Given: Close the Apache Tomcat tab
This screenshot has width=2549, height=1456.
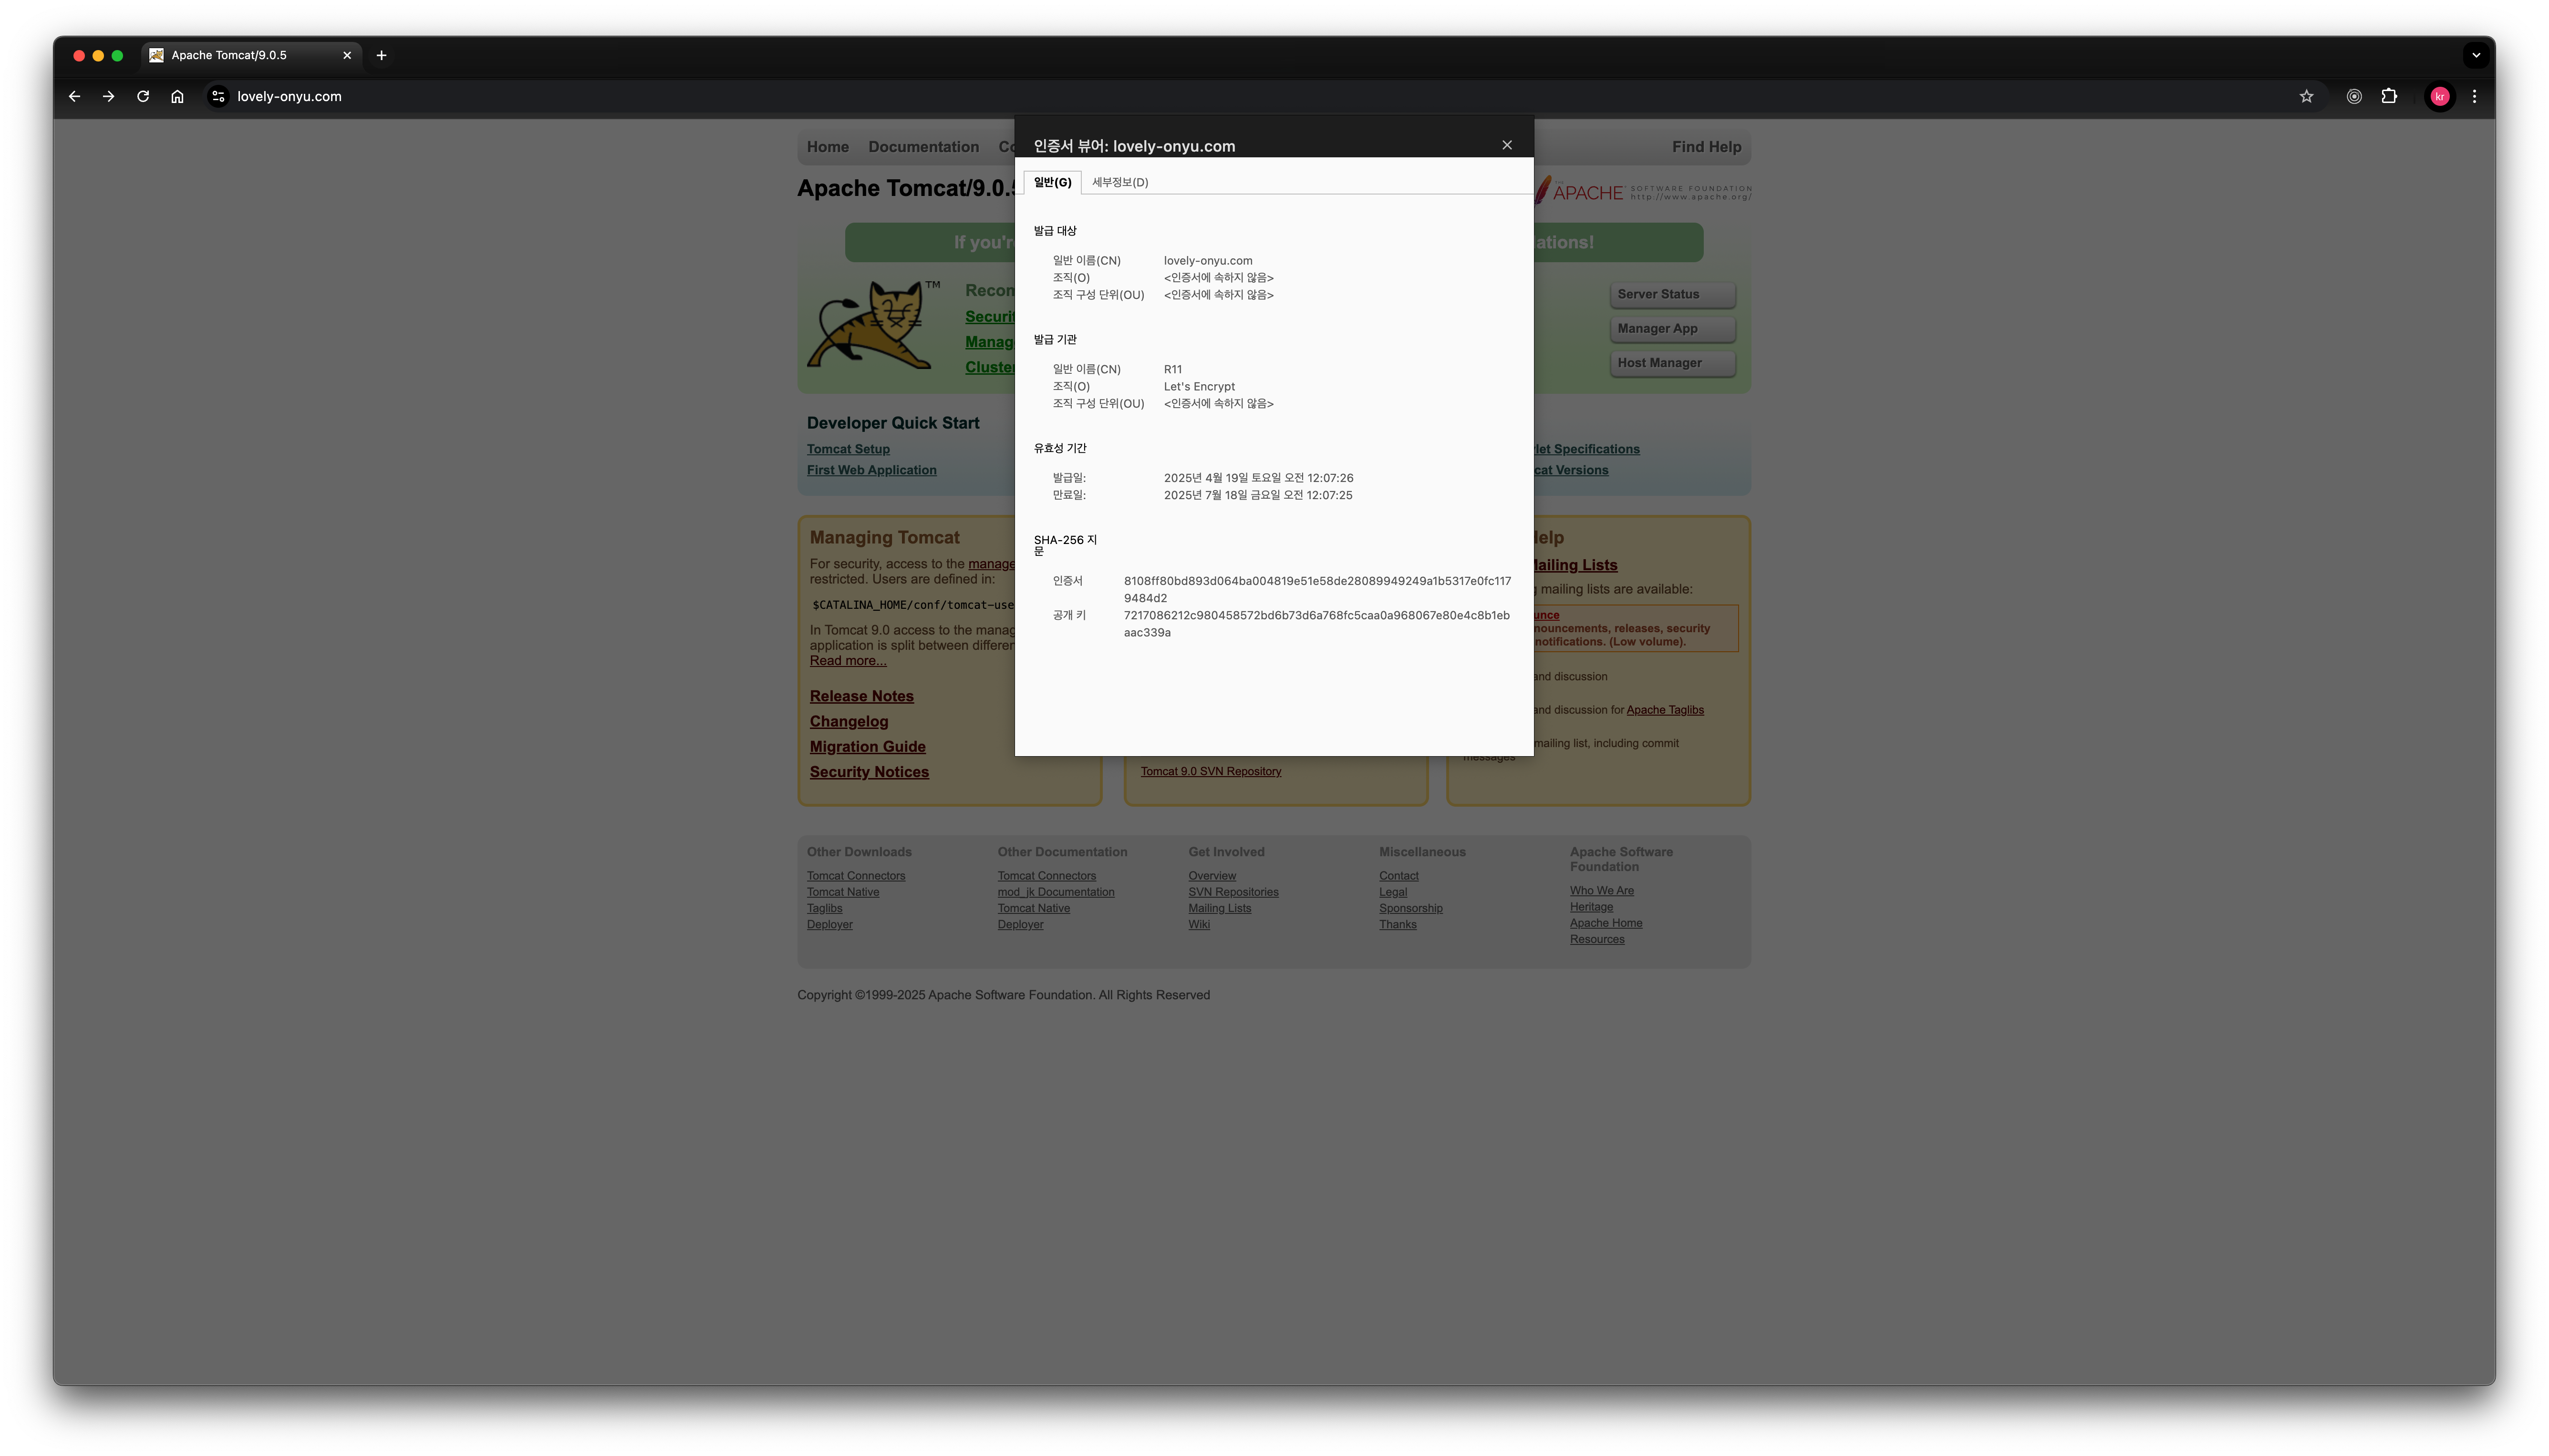Looking at the screenshot, I should [x=347, y=56].
